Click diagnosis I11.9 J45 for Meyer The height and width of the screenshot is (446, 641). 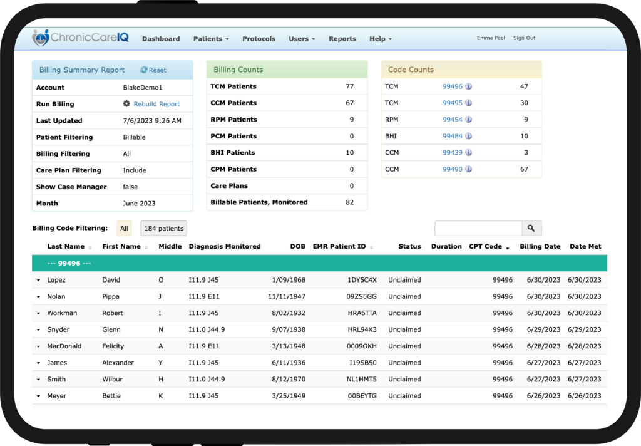click(203, 396)
